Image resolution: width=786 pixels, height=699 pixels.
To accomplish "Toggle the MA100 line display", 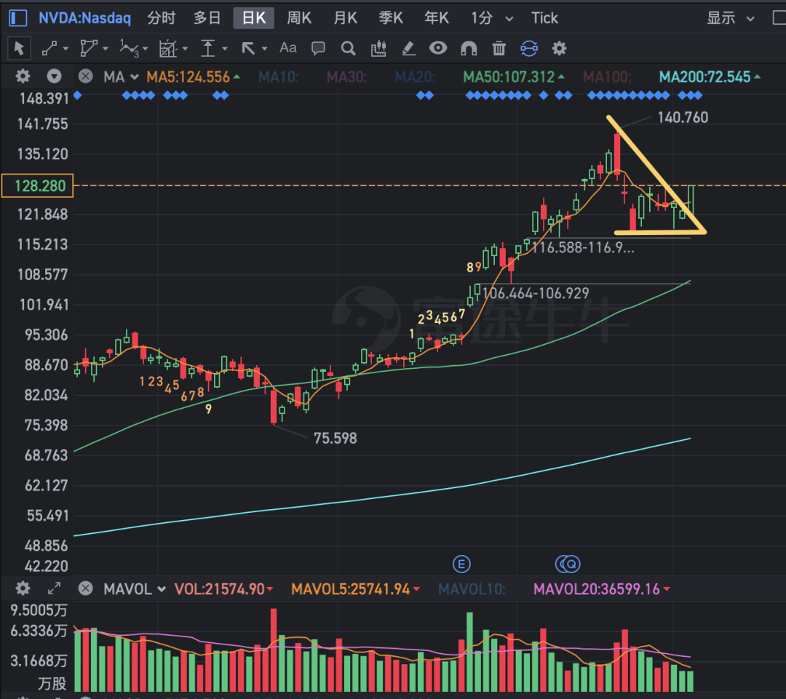I will tap(607, 76).
